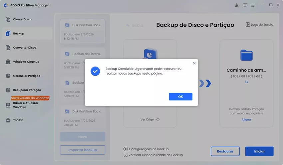Click the Converter Disco icon
This screenshot has height=165, width=283.
tap(8, 48)
